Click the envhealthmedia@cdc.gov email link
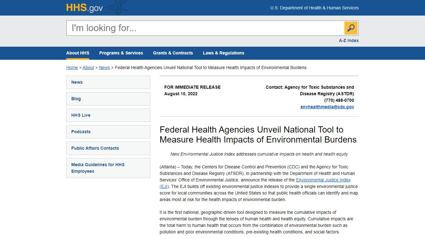 327,107
